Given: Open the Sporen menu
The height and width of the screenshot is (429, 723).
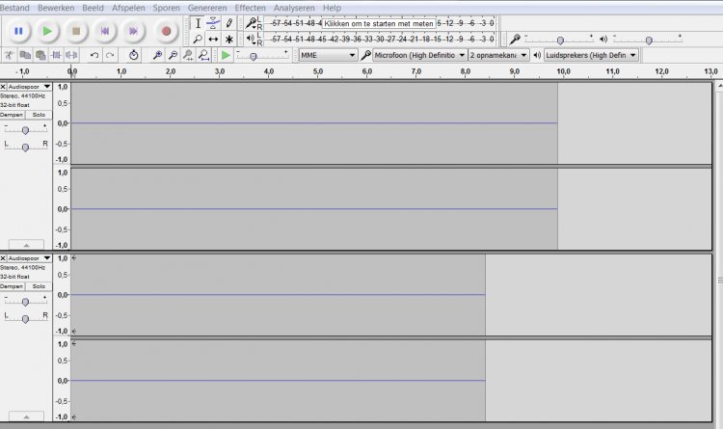Looking at the screenshot, I should pyautogui.click(x=167, y=8).
